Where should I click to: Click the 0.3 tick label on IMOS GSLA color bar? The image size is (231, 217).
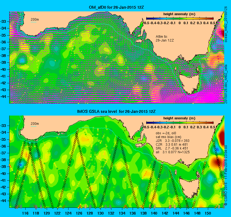[x=199, y=127]
